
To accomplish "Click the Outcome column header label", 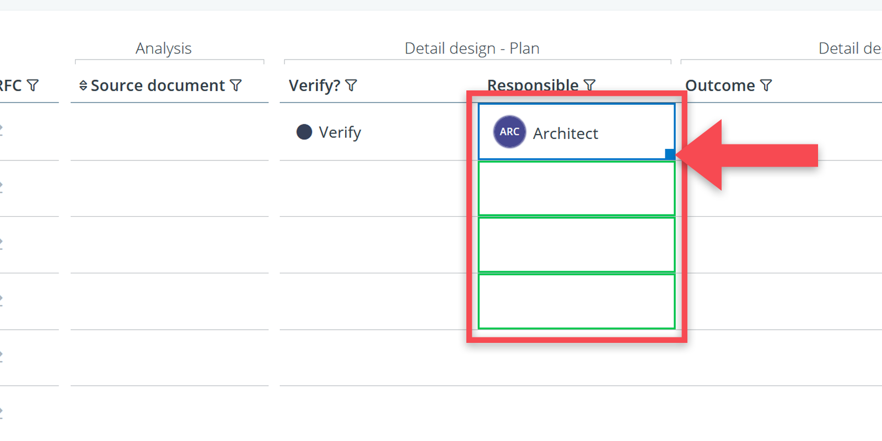I will click(720, 85).
